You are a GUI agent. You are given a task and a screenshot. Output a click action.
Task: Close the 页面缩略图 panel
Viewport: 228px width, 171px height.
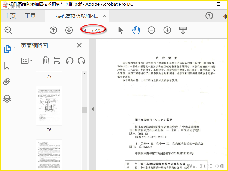[79, 45]
